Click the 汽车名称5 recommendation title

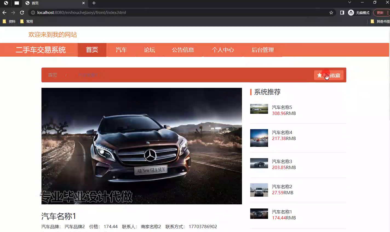tap(282, 107)
